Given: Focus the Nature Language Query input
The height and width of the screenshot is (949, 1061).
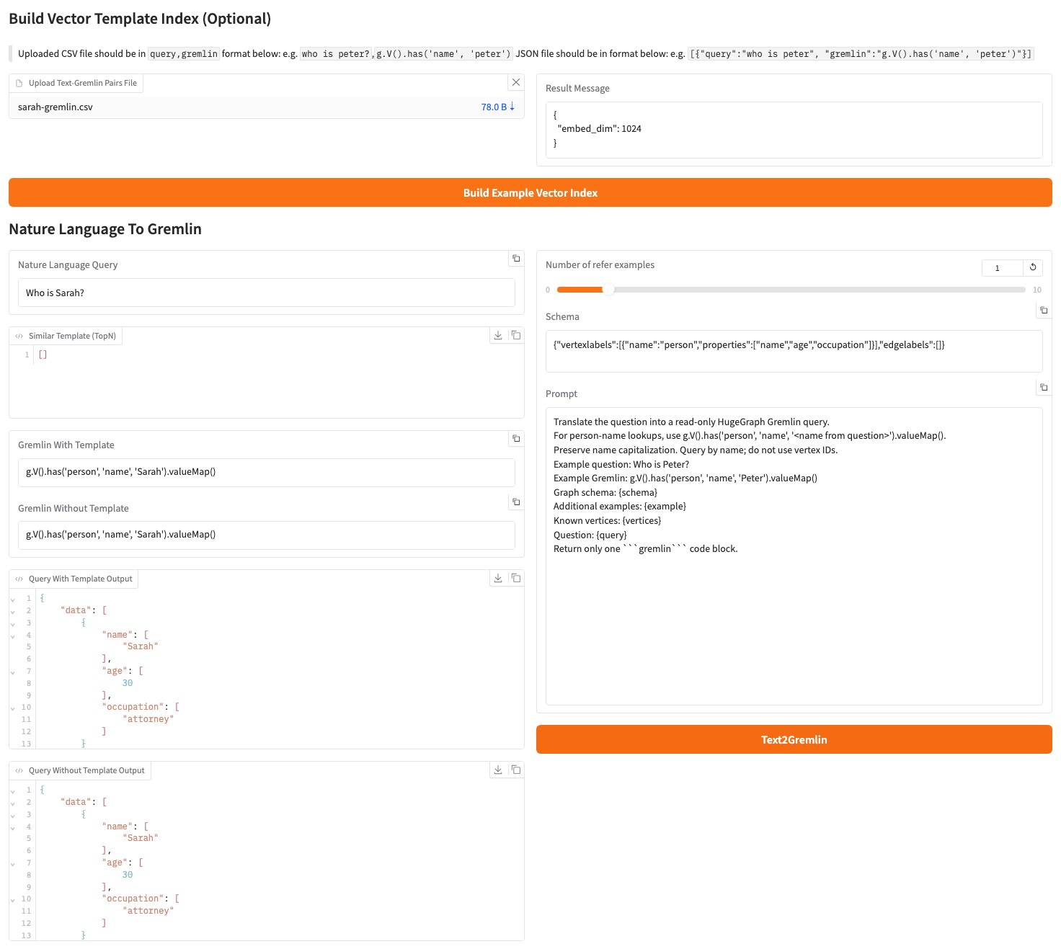Looking at the screenshot, I should tap(267, 293).
